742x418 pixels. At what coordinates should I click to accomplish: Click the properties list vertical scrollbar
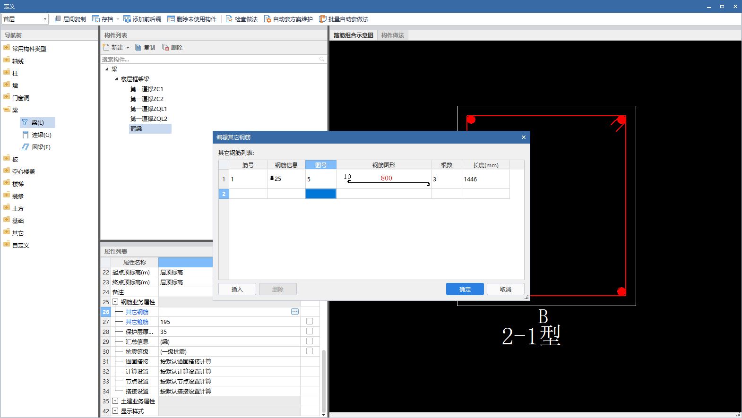coord(324,380)
